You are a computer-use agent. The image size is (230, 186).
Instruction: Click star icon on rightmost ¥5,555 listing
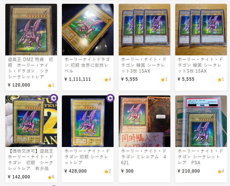220,80
